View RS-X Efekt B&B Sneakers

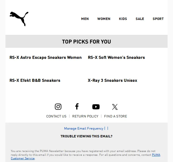pyautogui.click(x=35, y=80)
